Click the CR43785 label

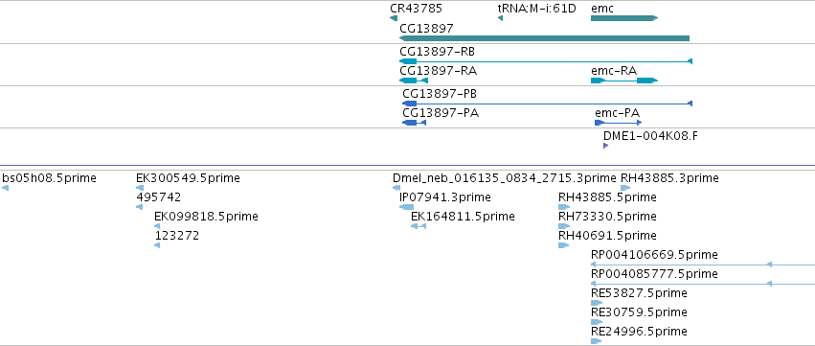click(x=416, y=9)
